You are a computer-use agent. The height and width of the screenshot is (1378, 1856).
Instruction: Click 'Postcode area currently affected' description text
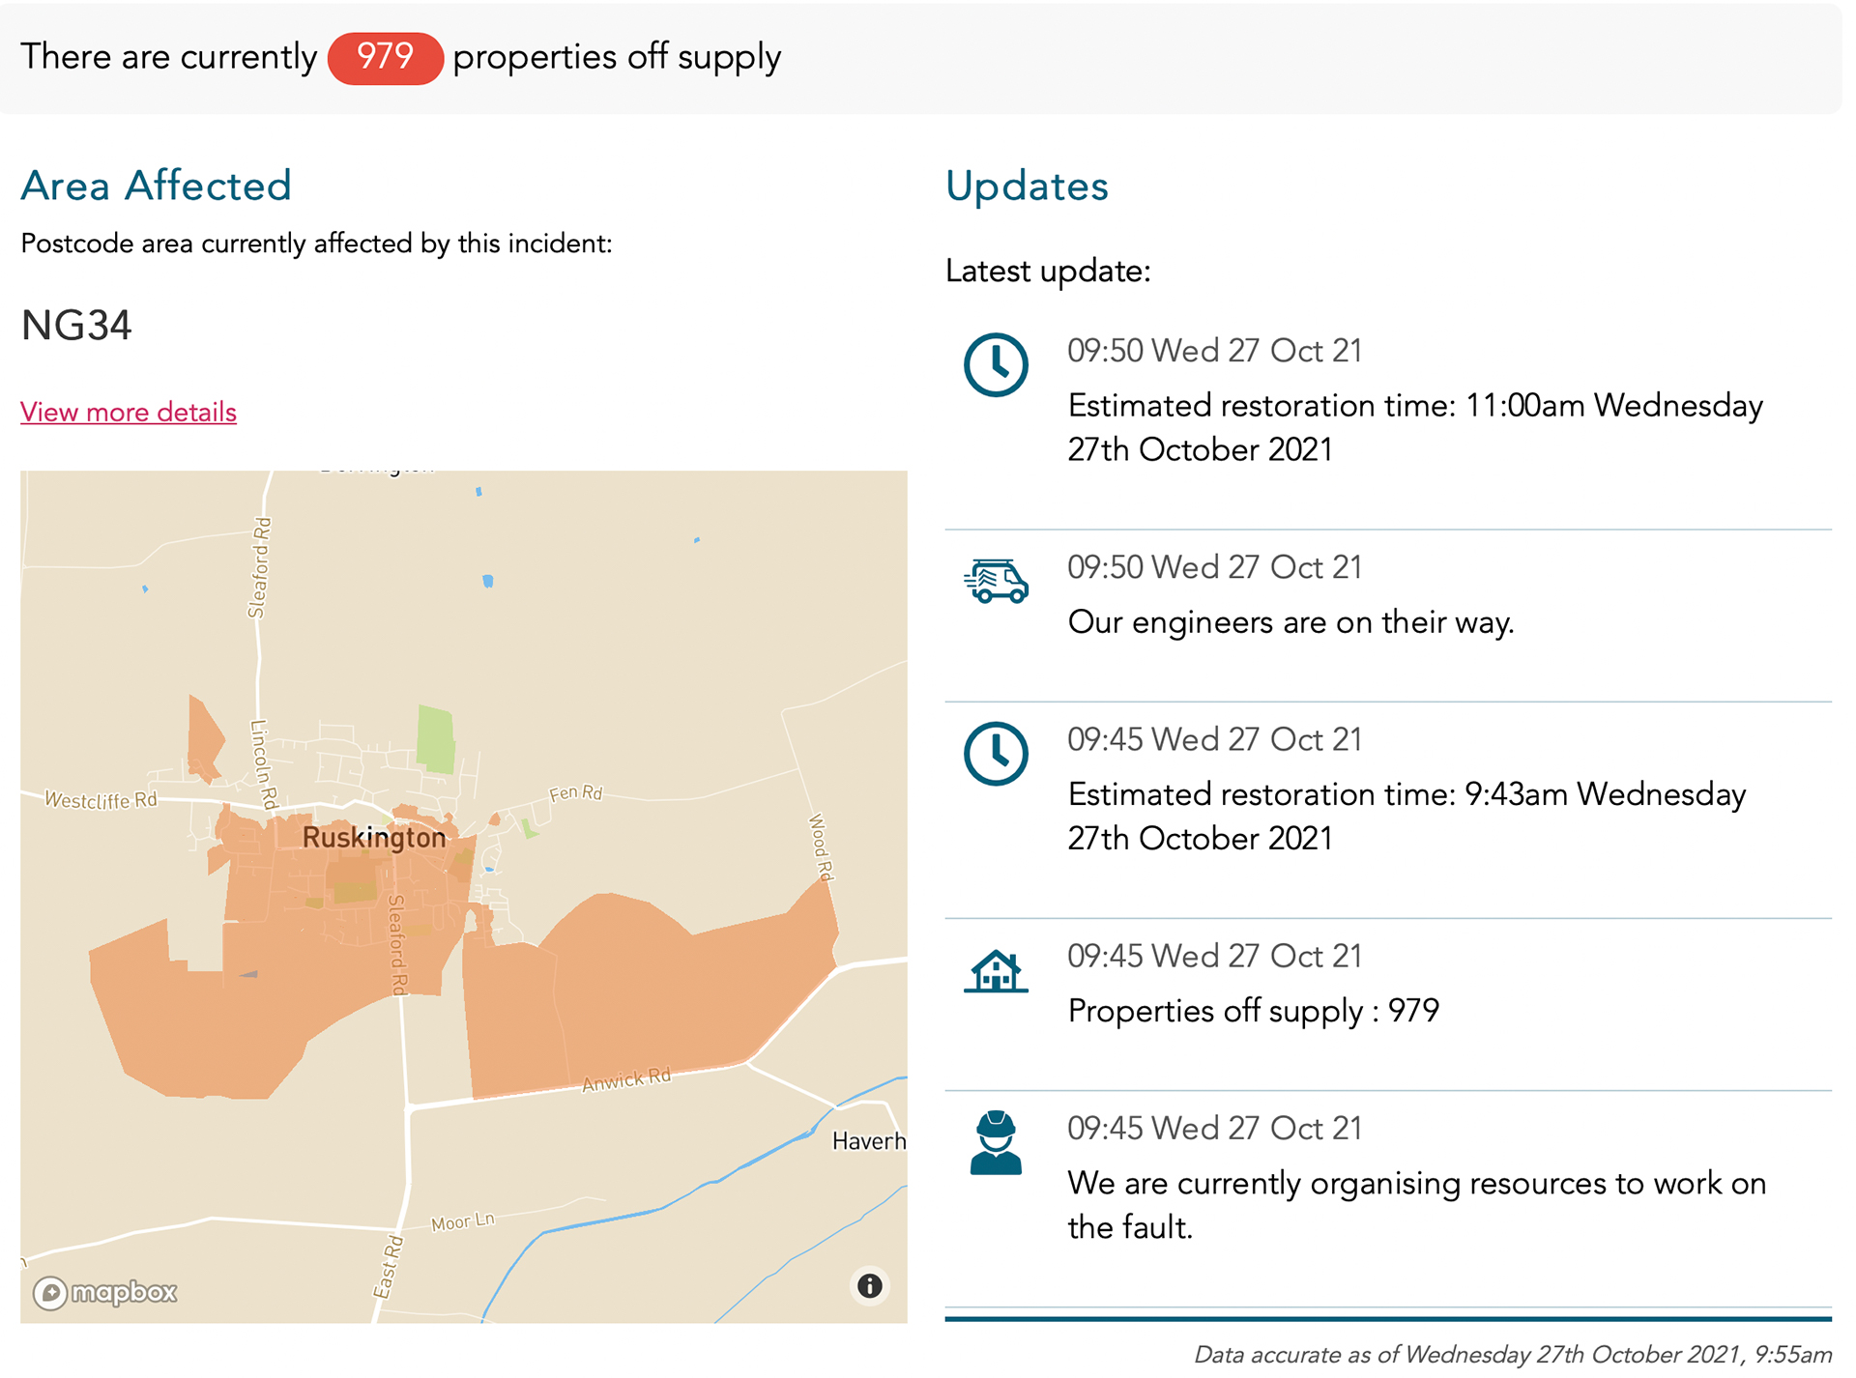pos(316,244)
